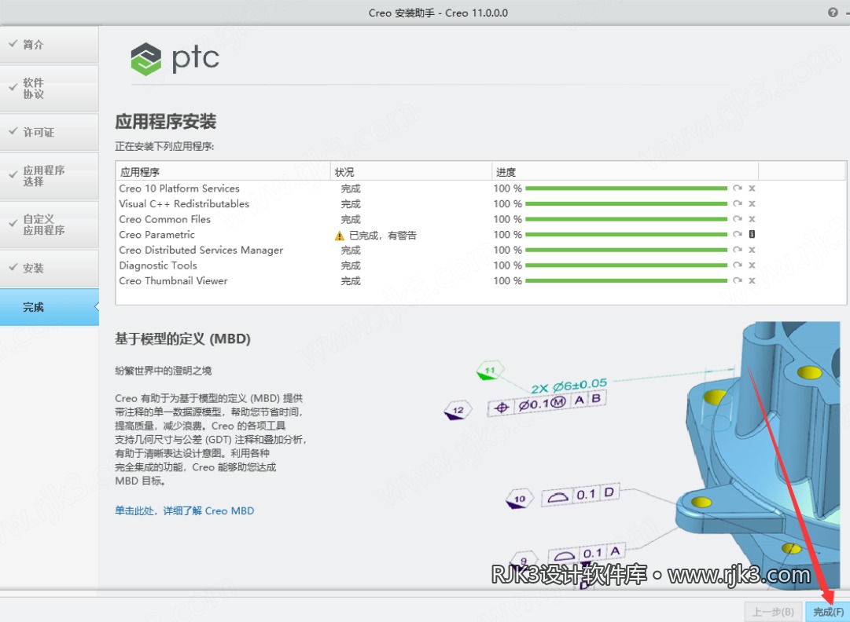Click the cancel X for Creo Common Files
Viewport: 850px width, 622px height.
(x=752, y=219)
